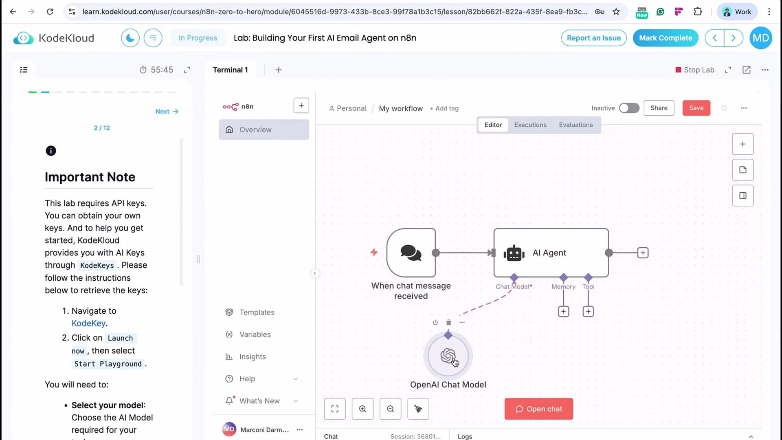782x440 pixels.
Task: Switch to the Evaluations tab
Action: 576,125
